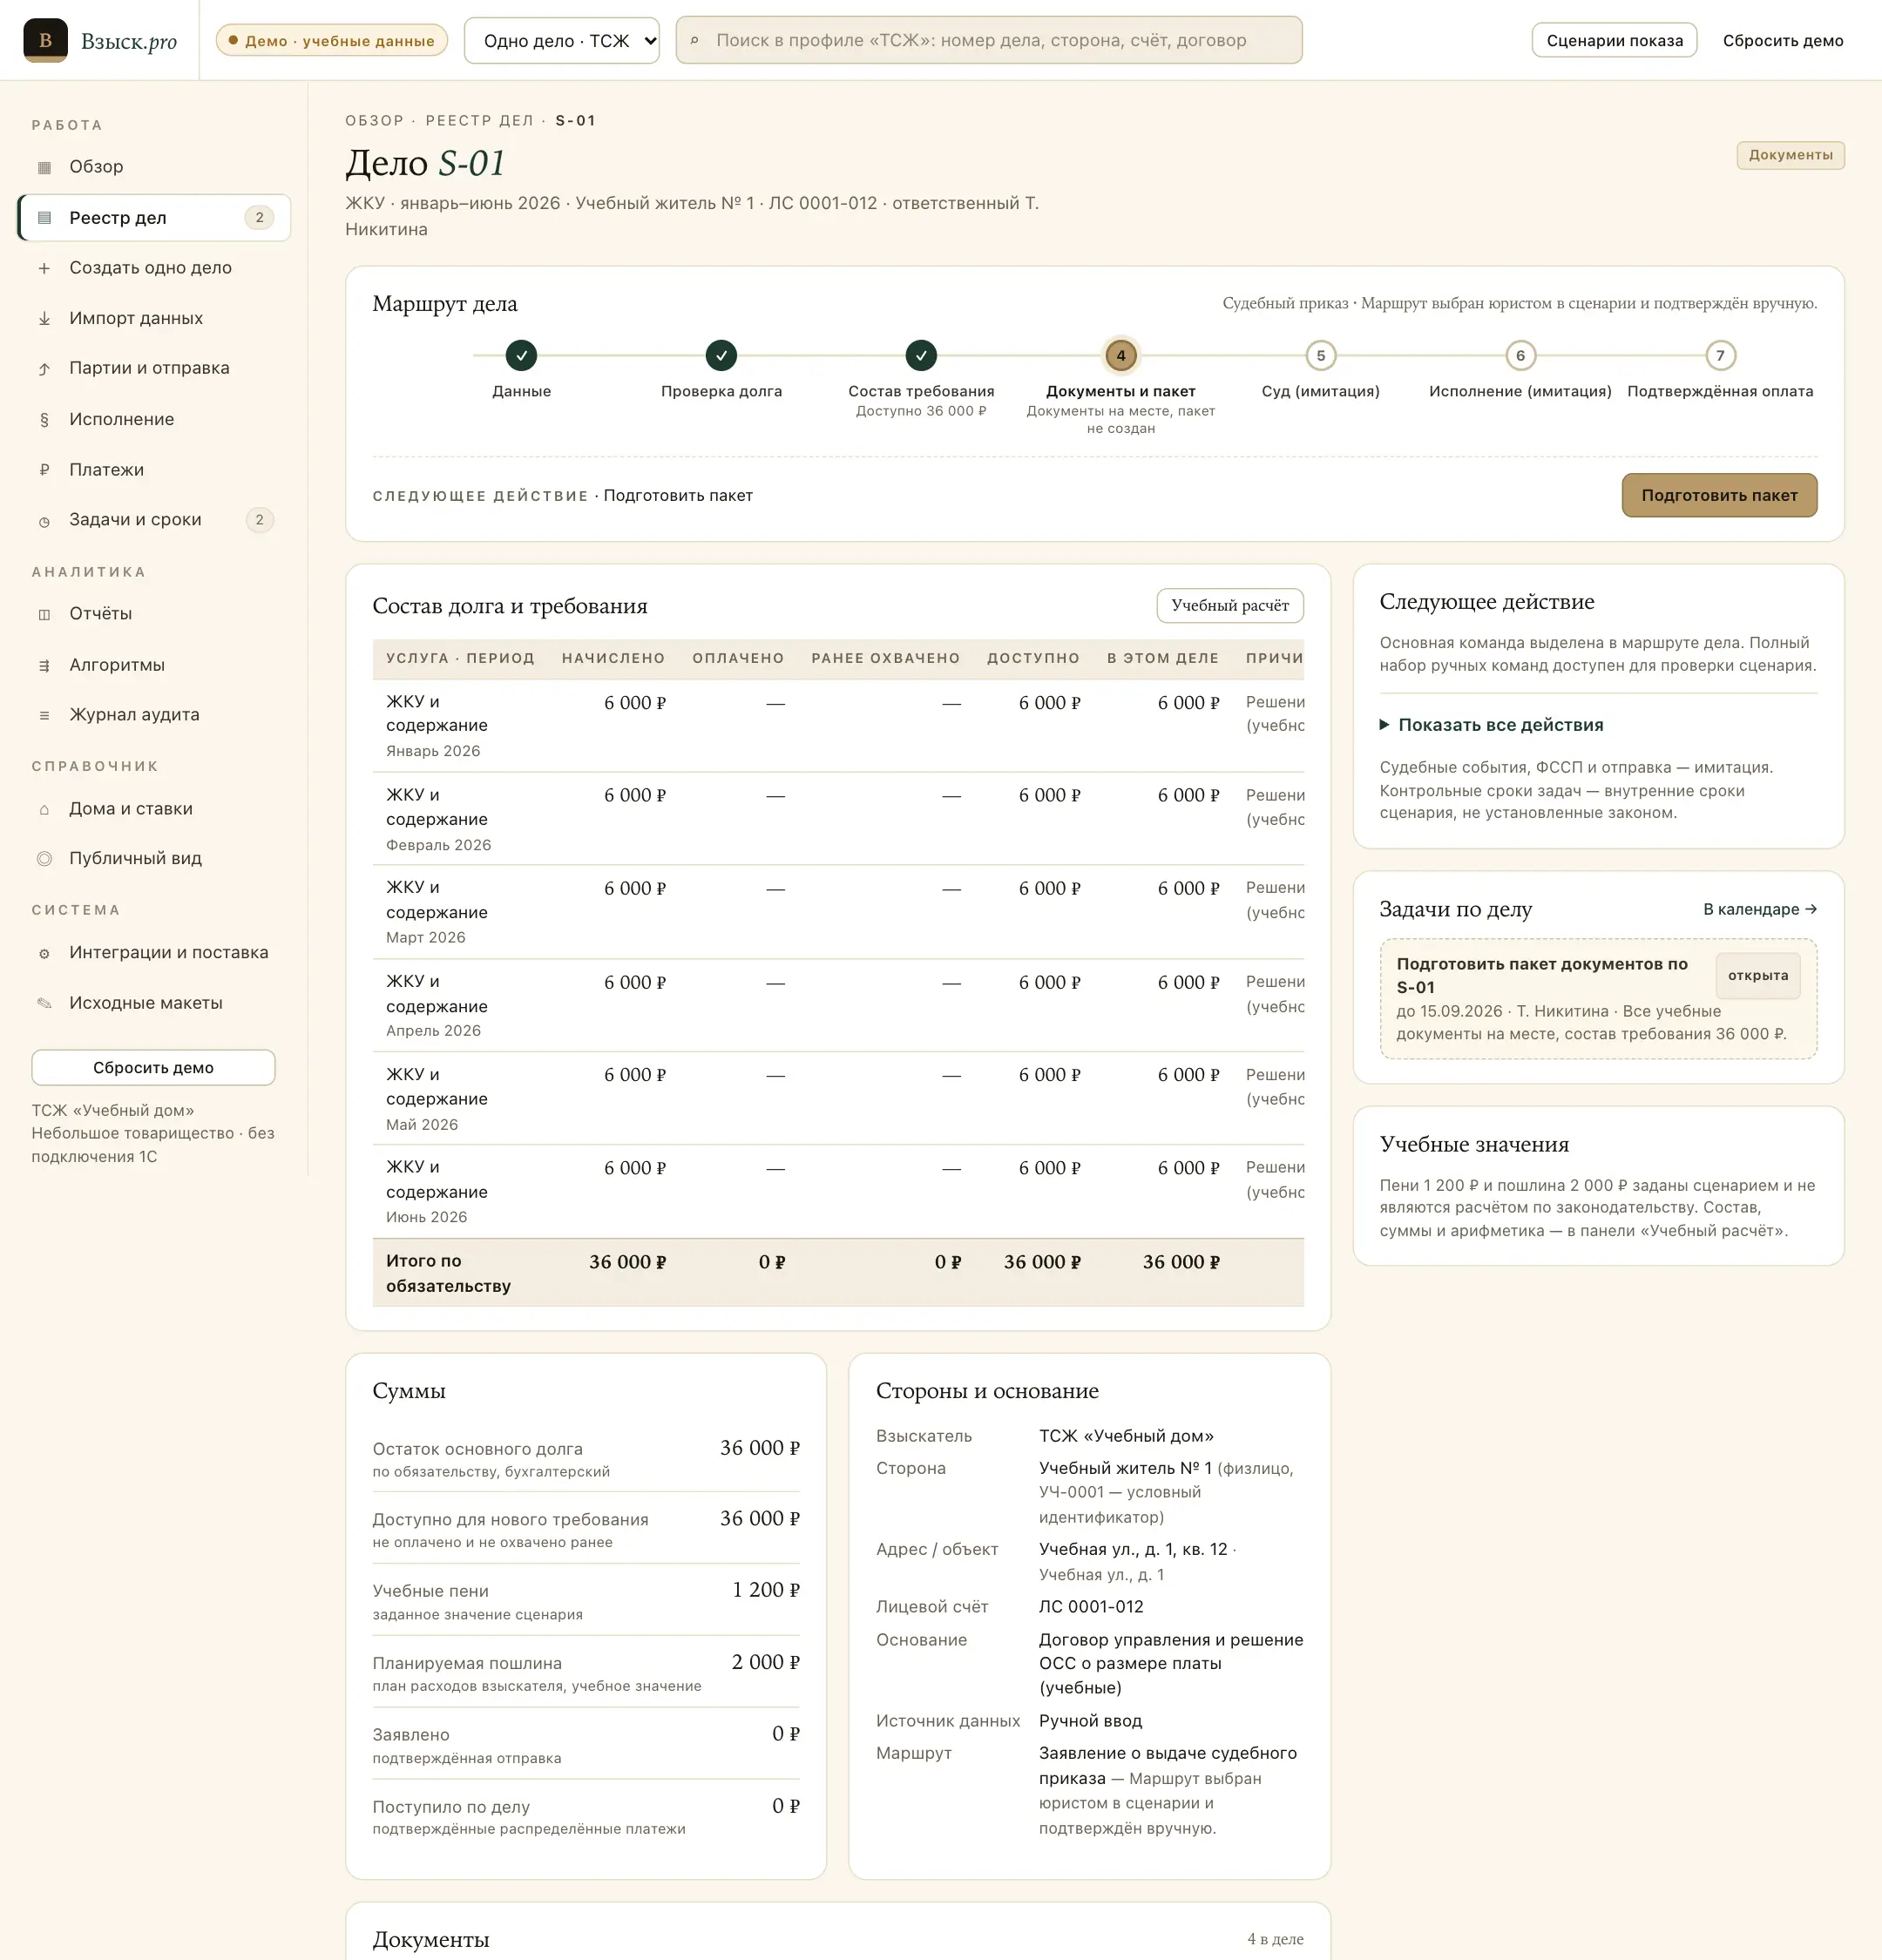Click the house icon for Дома и ставки
This screenshot has height=1960, width=1882.
pyautogui.click(x=44, y=809)
